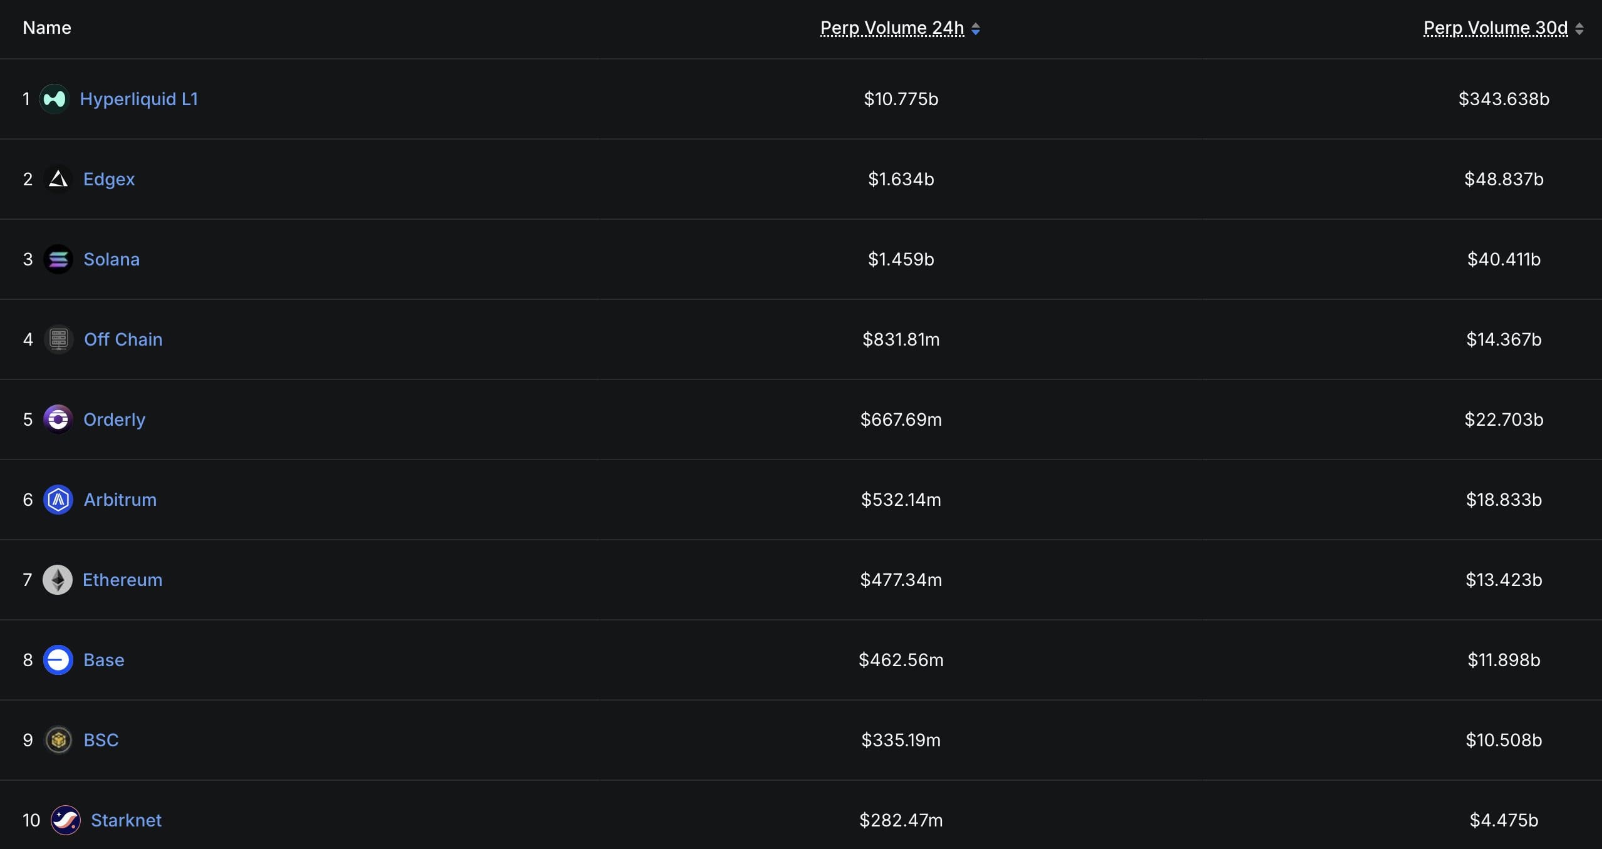Click the Off Chain server icon
Screen dimensions: 1602x849
click(x=59, y=339)
